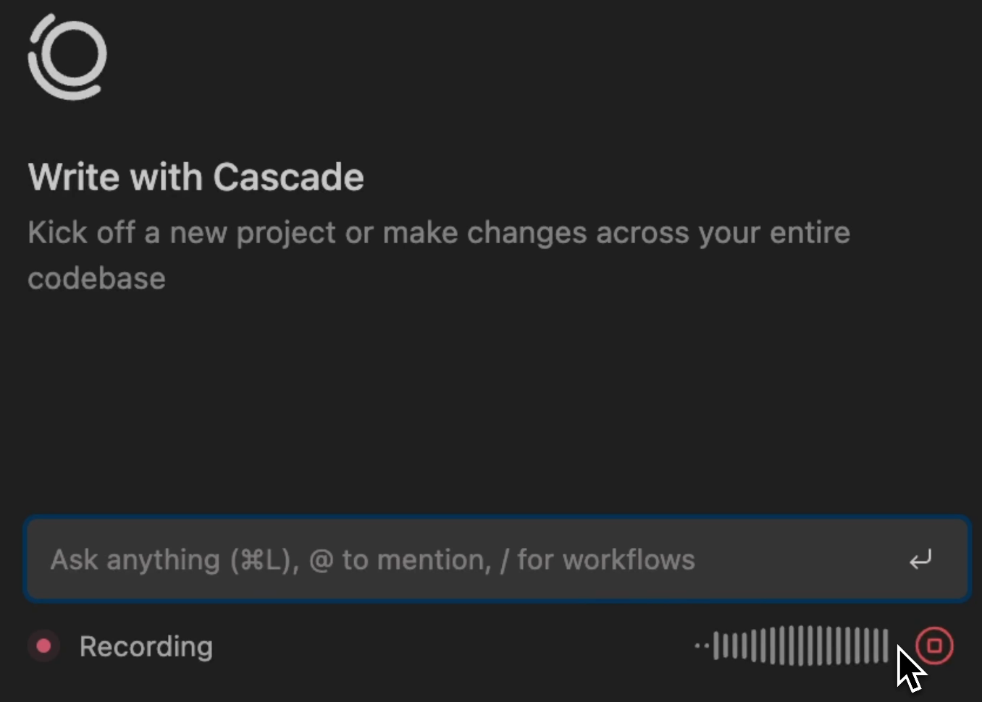Click the tallest bars of the waveform
This screenshot has width=982, height=702.
800,646
